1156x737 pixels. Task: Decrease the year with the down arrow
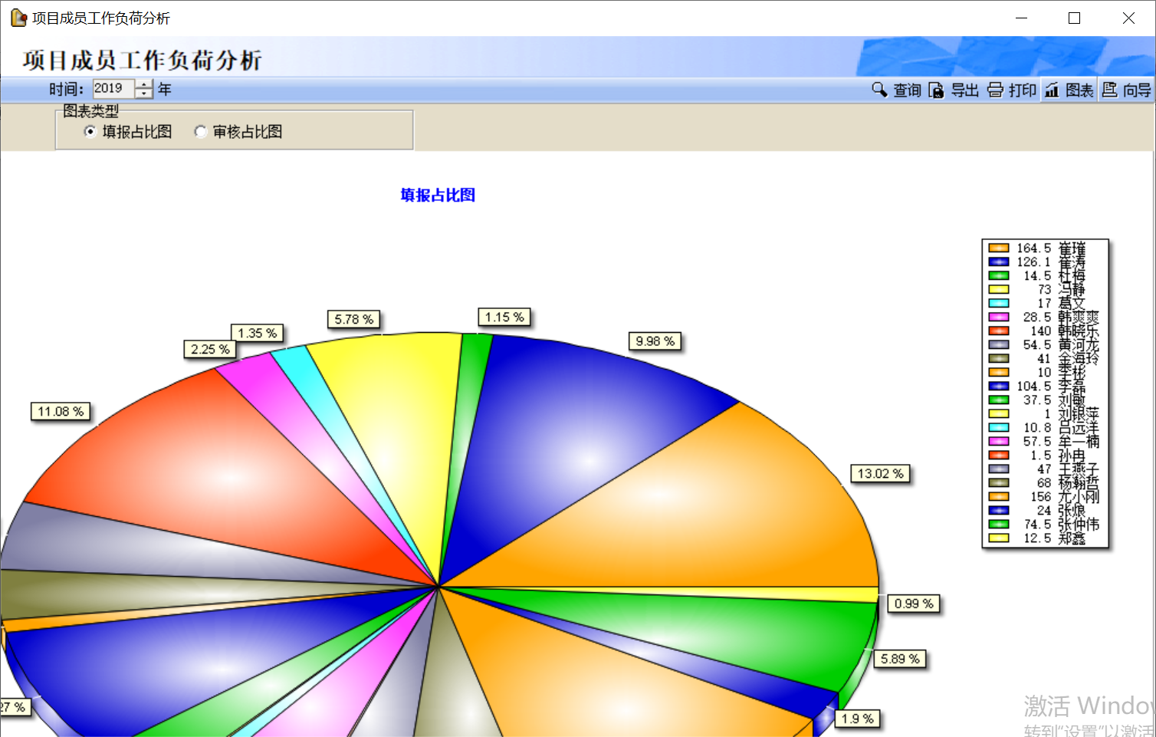click(144, 94)
